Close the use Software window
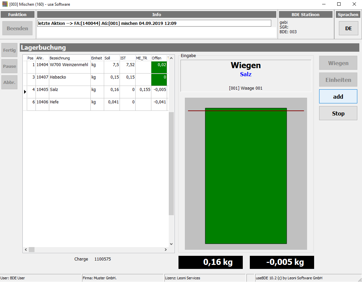 [x=354, y=4]
